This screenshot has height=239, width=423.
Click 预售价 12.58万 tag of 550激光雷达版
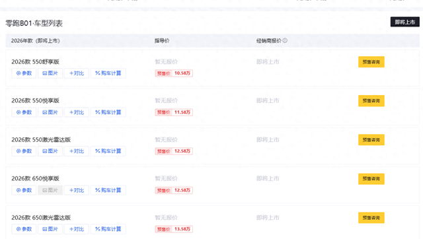pyautogui.click(x=174, y=151)
